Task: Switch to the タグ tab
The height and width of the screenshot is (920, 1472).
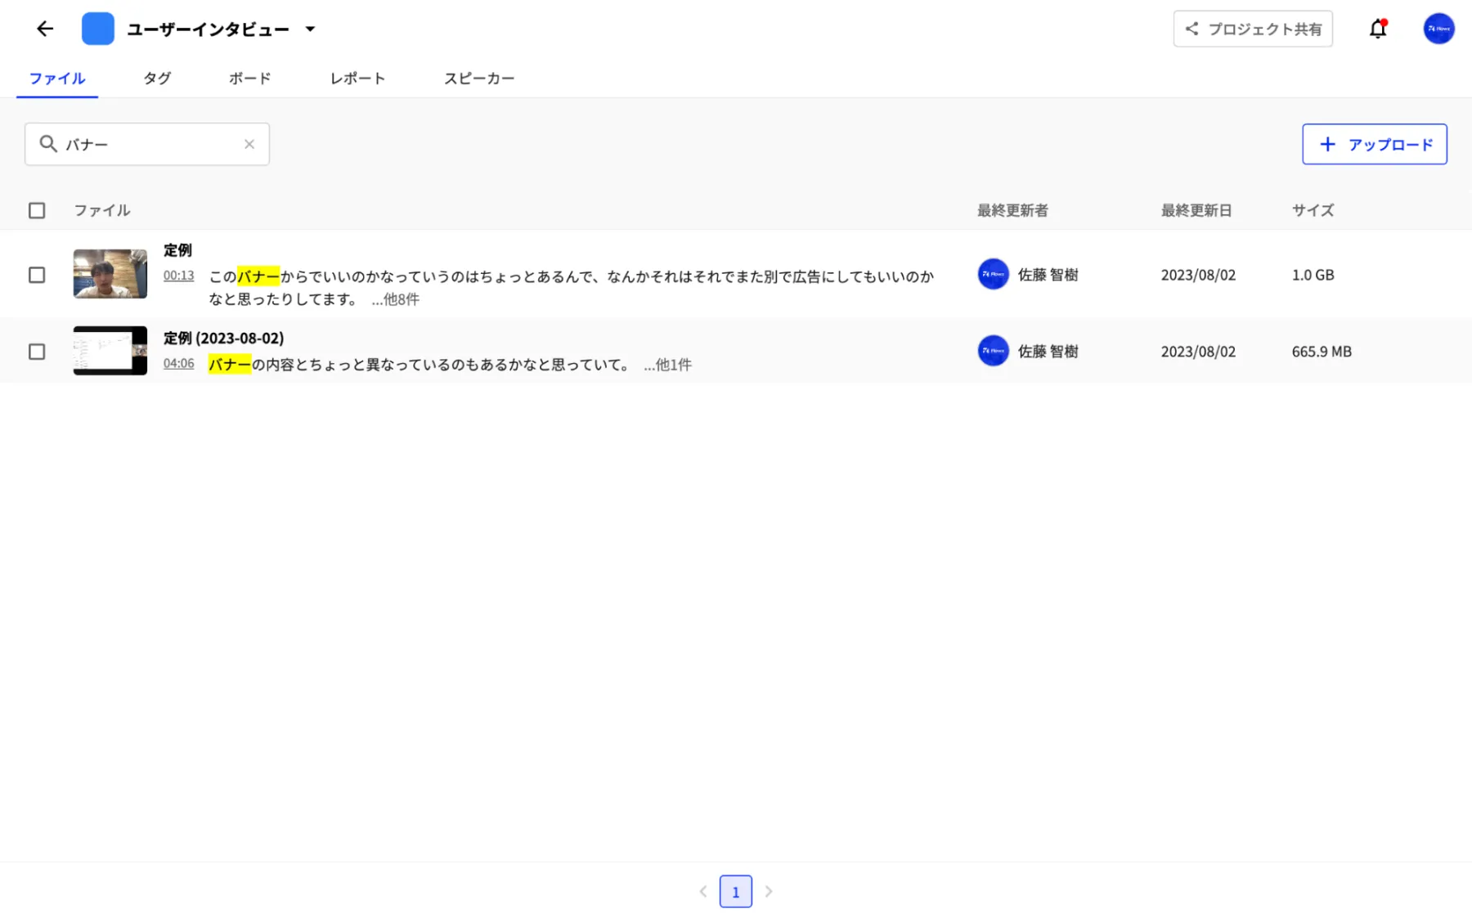Action: (157, 79)
